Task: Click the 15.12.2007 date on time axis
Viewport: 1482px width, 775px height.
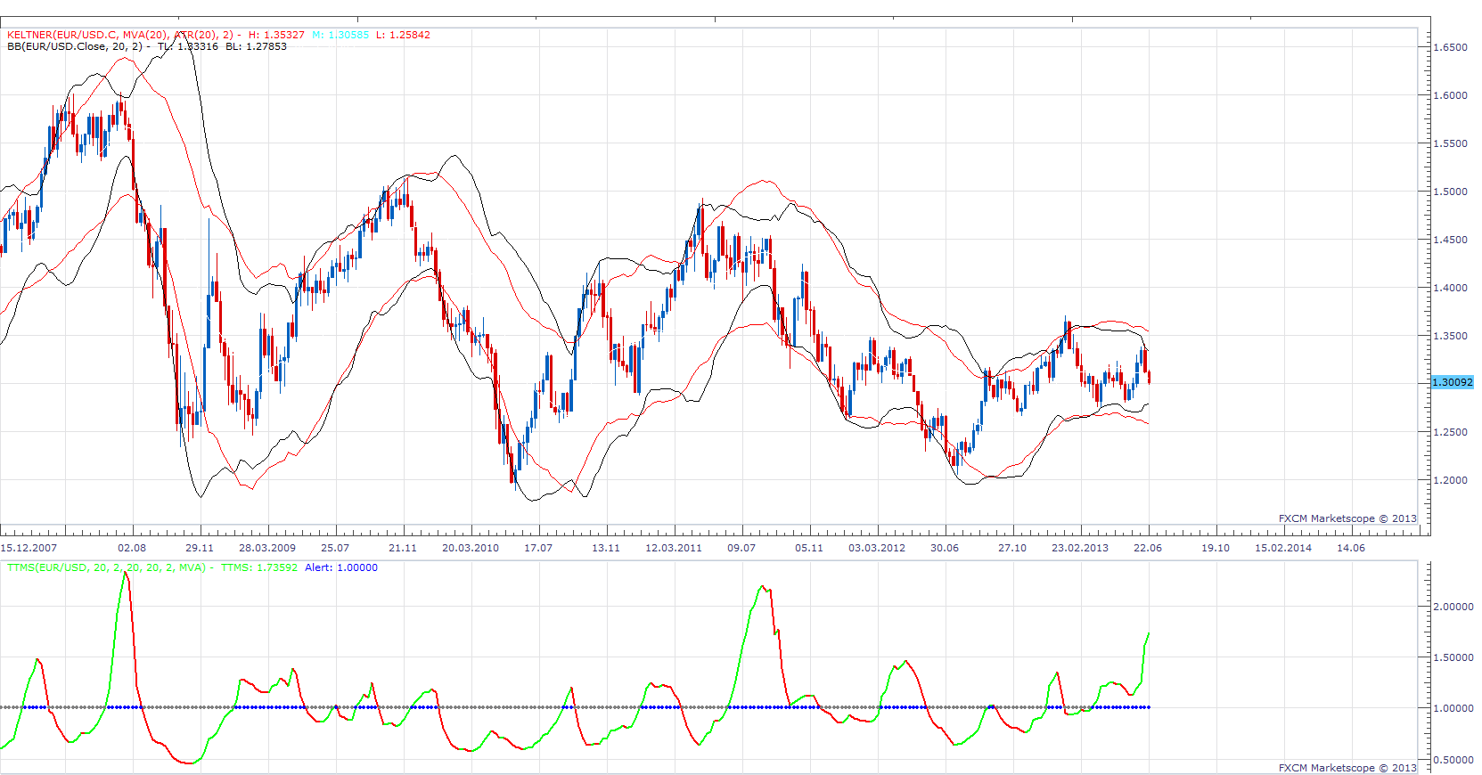Action: [x=29, y=548]
